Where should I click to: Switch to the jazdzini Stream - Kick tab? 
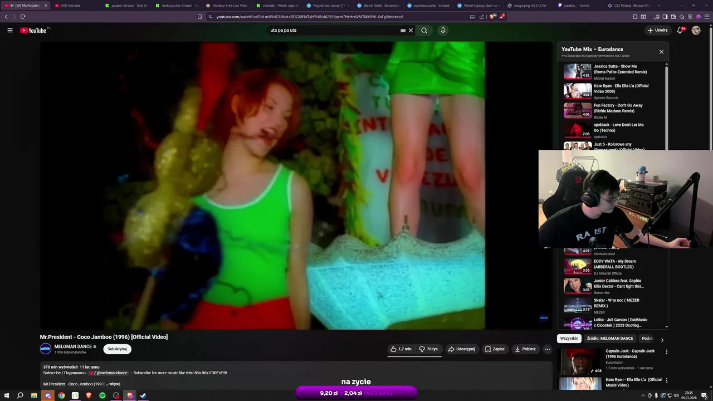tap(125, 5)
